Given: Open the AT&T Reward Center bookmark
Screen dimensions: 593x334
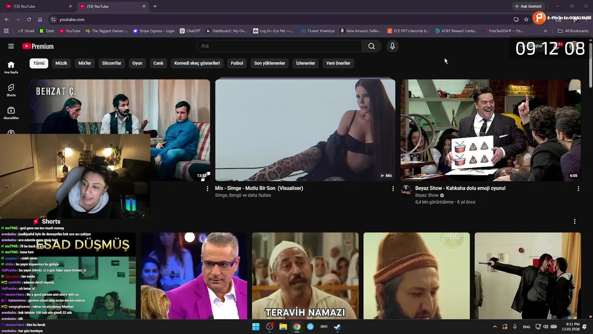Looking at the screenshot, I should pos(456,31).
